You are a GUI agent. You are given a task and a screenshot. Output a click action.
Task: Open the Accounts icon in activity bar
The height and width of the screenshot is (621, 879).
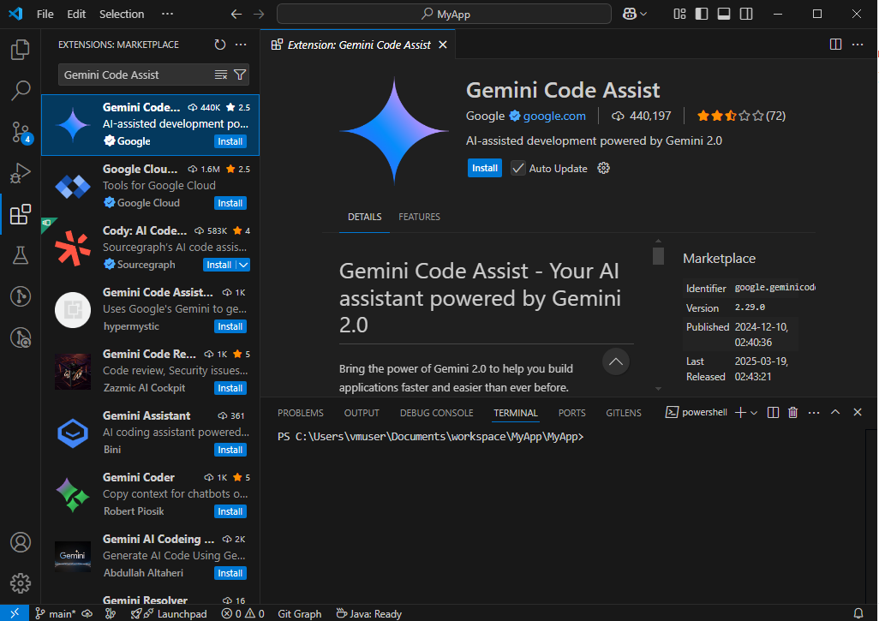[21, 542]
